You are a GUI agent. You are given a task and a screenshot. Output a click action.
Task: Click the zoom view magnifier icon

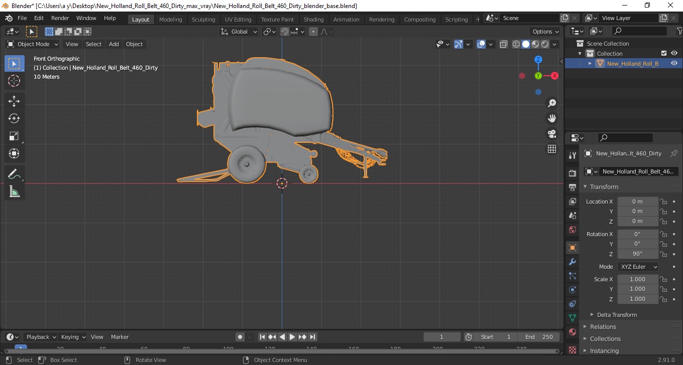tap(552, 103)
